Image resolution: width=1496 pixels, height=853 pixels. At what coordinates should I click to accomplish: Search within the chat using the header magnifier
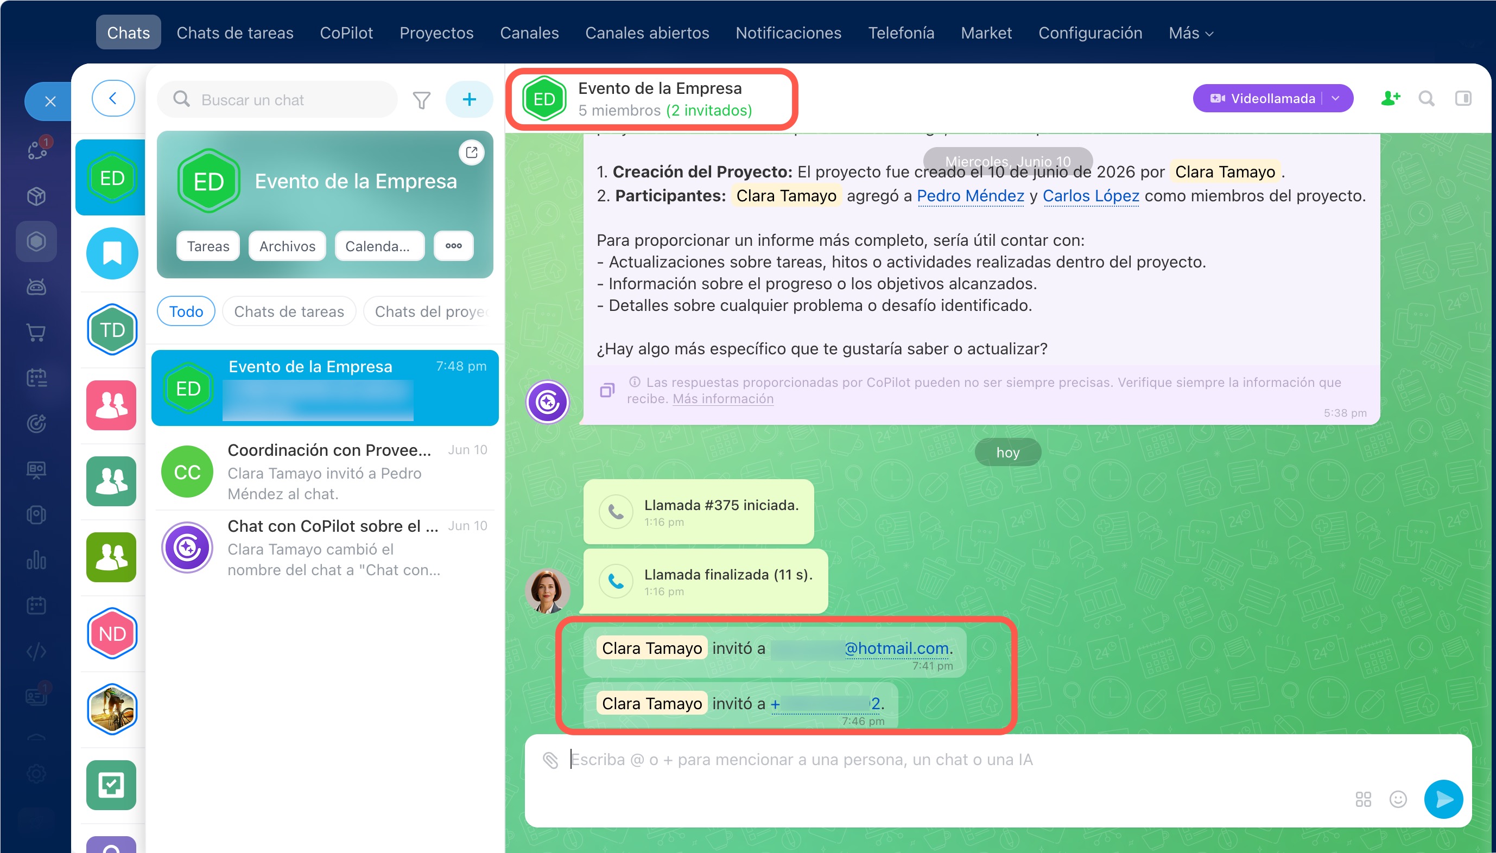click(x=1427, y=98)
